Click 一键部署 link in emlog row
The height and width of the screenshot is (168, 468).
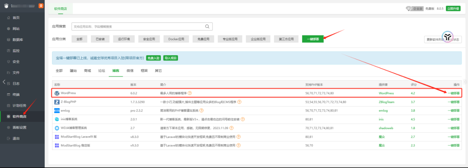point(453,111)
